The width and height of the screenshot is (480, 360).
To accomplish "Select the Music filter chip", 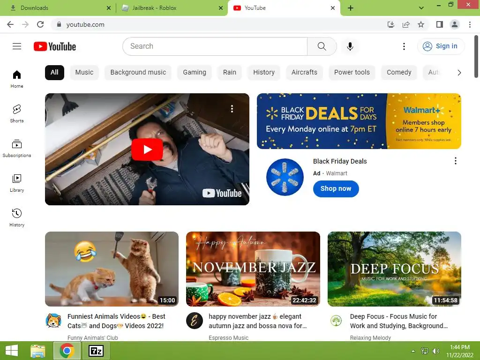I will (x=84, y=73).
